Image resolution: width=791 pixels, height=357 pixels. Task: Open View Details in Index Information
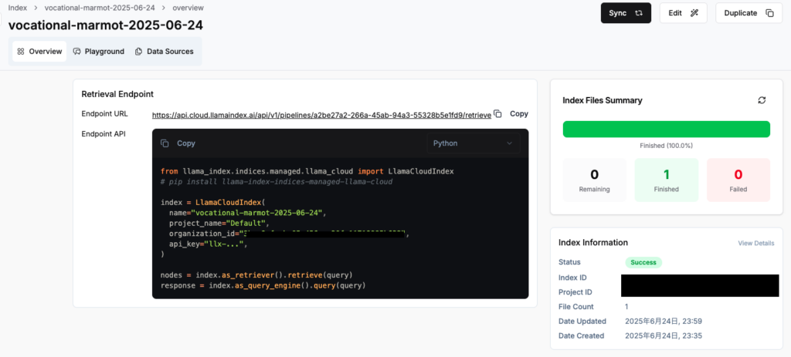coord(756,243)
